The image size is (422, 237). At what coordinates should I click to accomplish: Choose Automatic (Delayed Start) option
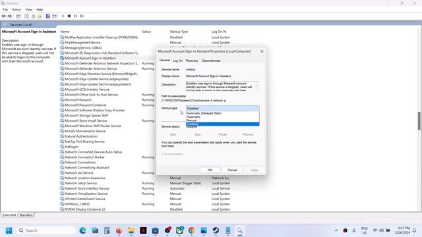pos(223,113)
